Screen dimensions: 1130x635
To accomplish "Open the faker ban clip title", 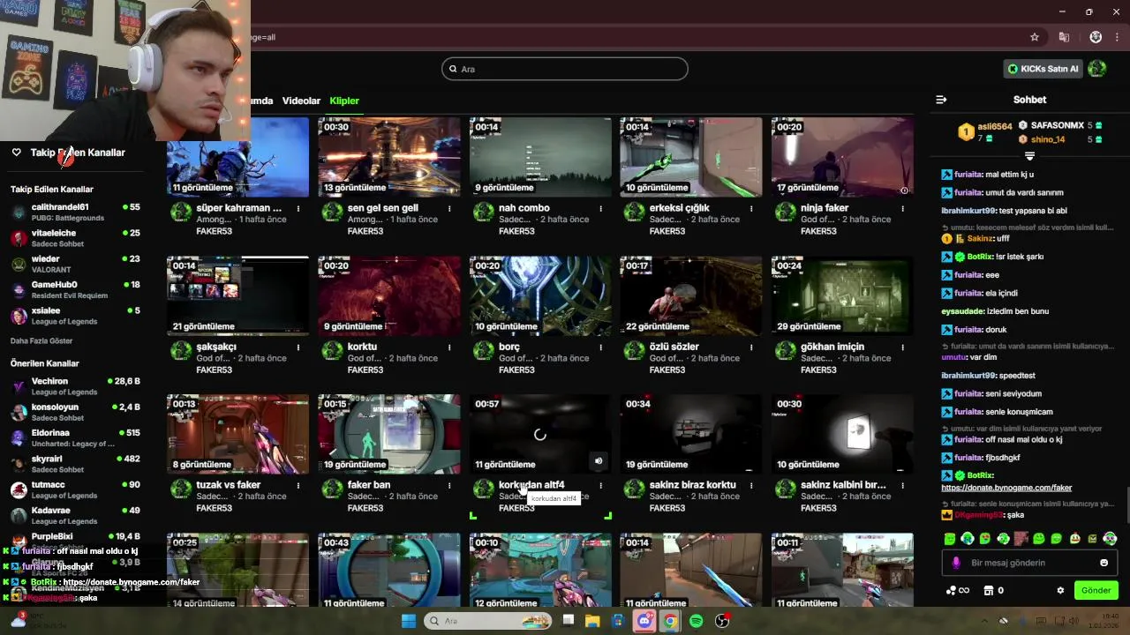I will (369, 485).
